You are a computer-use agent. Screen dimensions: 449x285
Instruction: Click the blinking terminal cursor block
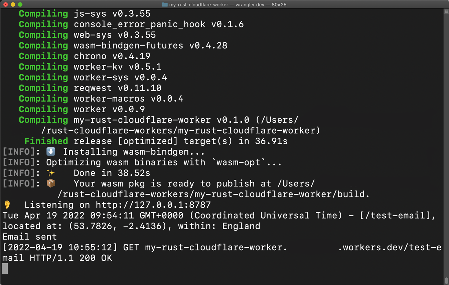5,269
